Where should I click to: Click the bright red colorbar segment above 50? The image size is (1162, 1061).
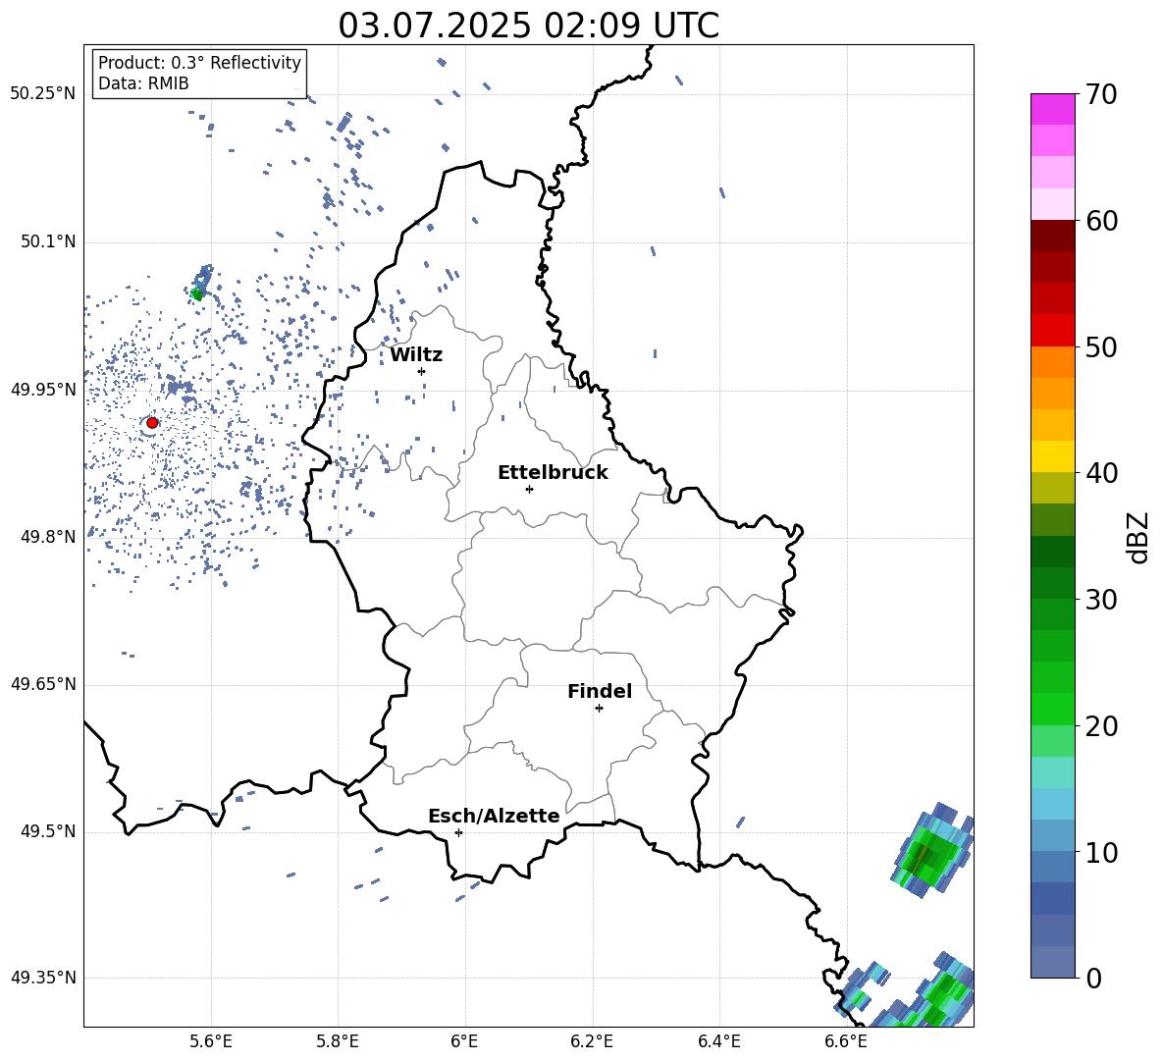(1053, 331)
